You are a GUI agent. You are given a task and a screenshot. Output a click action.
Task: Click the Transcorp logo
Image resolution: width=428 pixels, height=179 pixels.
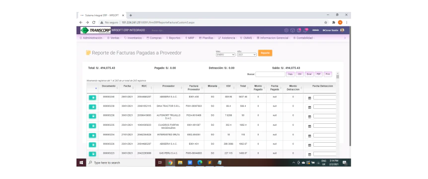pos(95,30)
